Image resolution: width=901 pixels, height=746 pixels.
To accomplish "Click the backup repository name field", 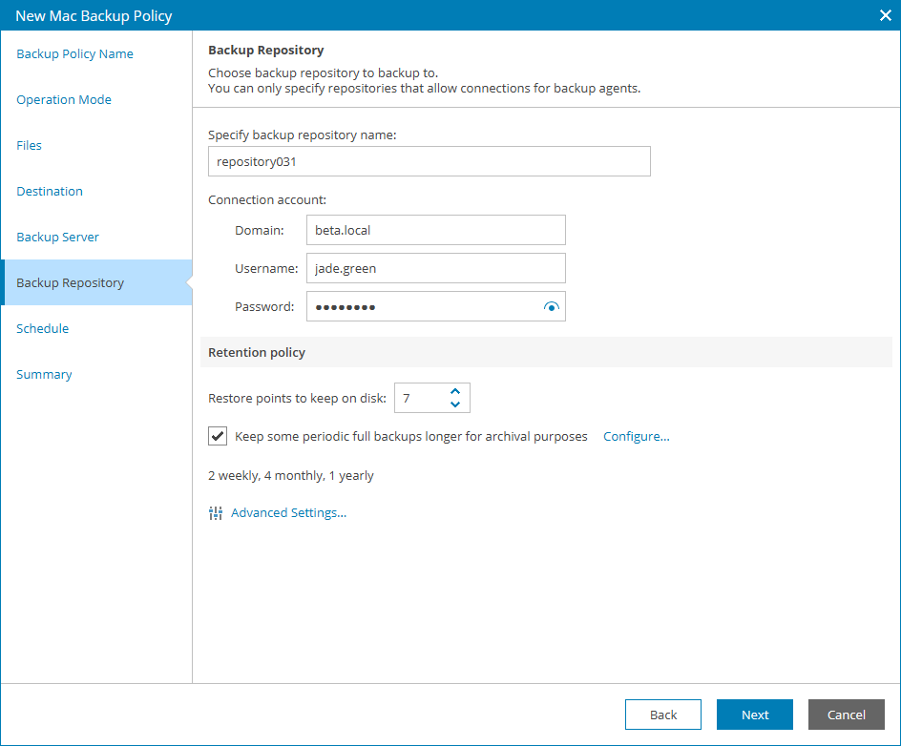I will [x=430, y=162].
